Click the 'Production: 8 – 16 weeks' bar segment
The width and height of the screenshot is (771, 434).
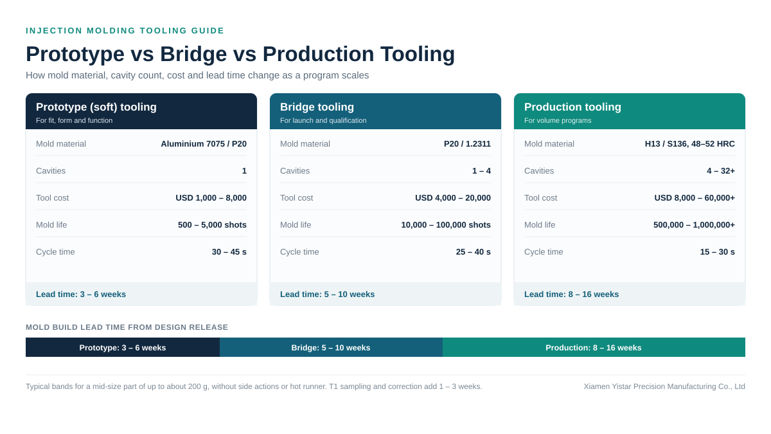click(594, 347)
